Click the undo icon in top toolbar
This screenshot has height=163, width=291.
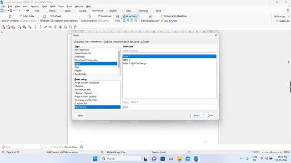point(16,11)
